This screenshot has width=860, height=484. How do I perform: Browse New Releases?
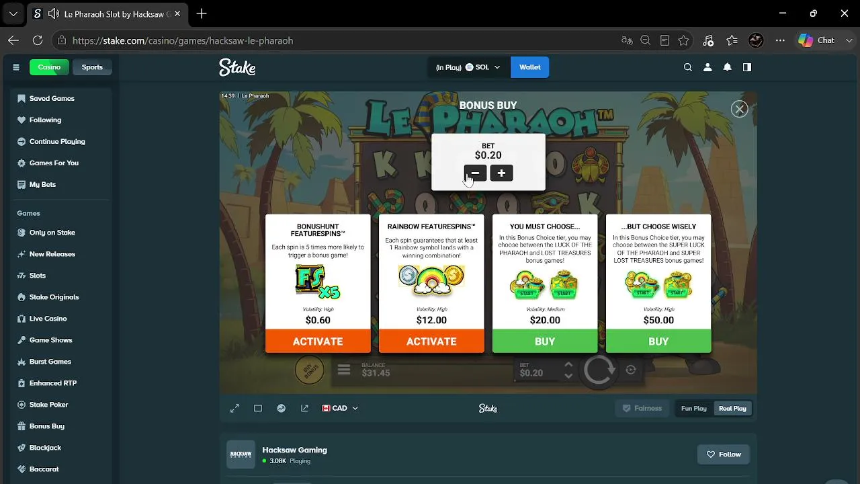tap(60, 254)
